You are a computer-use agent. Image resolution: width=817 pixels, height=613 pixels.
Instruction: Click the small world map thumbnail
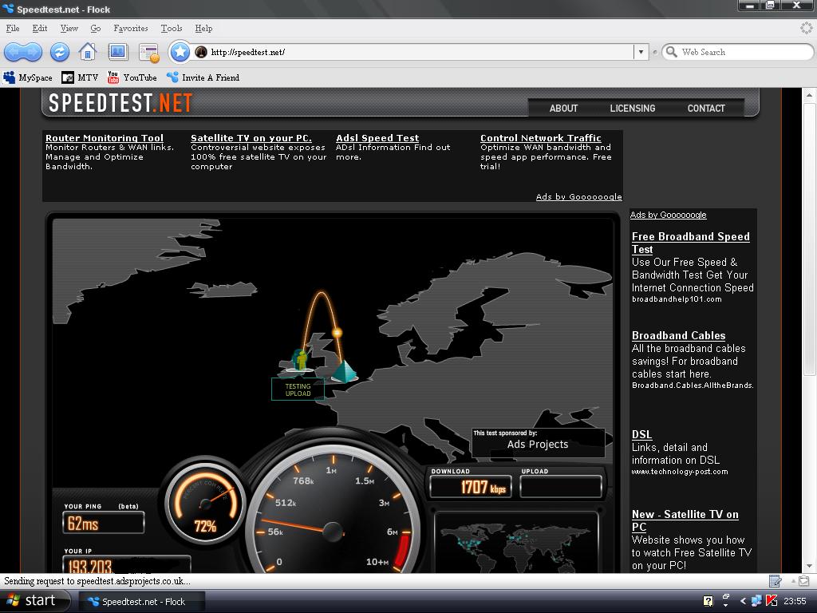[516, 542]
